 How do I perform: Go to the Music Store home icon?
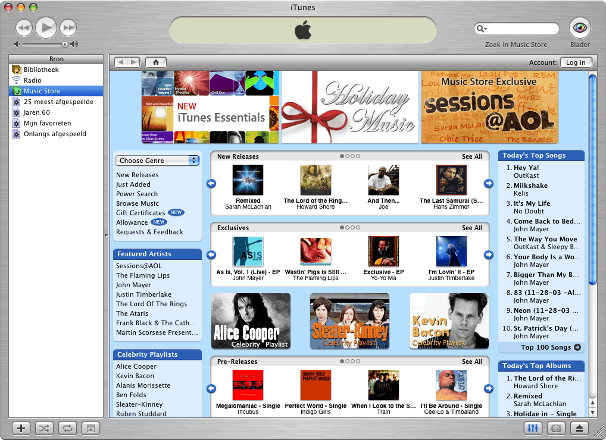(x=156, y=62)
